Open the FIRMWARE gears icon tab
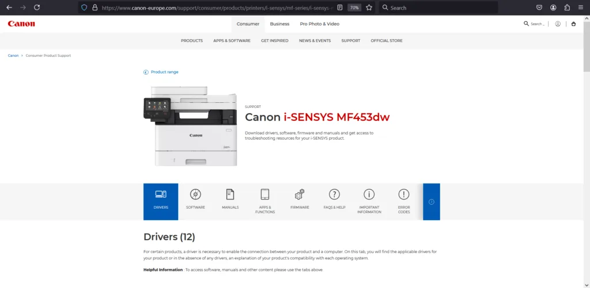Screen dimensions: 590x288 (x=300, y=202)
